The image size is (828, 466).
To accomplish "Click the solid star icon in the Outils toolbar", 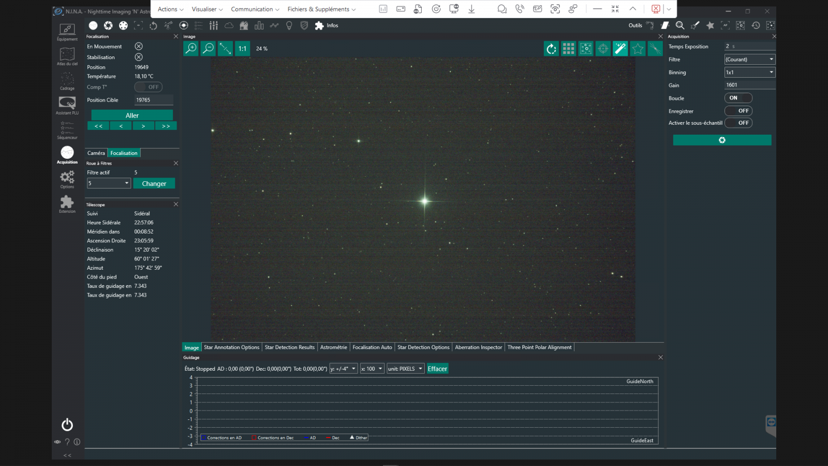I will click(710, 25).
